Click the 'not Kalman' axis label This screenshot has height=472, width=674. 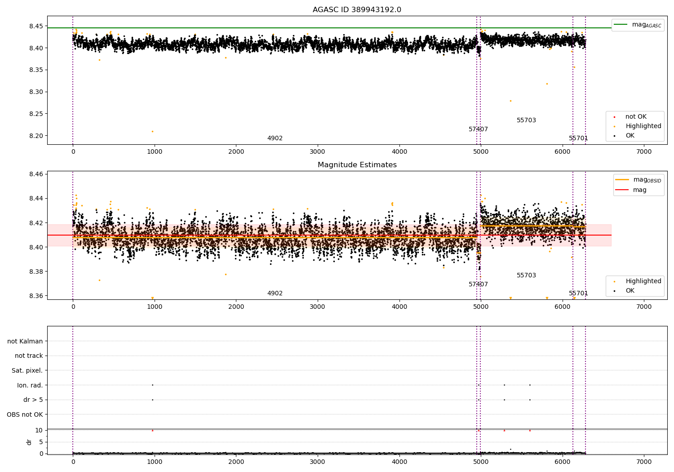point(25,341)
